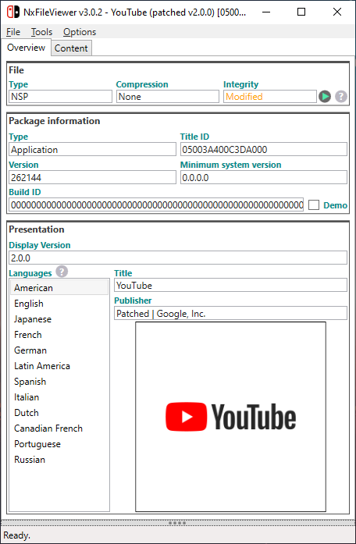
Task: Click the Integrity field showing Modified
Action: tap(270, 97)
